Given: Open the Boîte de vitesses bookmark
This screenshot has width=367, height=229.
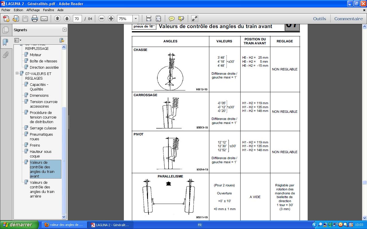Looking at the screenshot, I should [x=44, y=61].
